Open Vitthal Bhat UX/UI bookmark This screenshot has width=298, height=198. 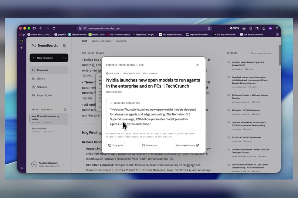point(40,35)
